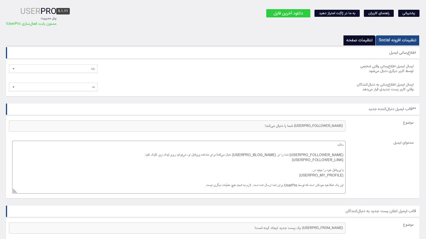Viewport: 426px width, 239px height.
Task: Click the {USERPRO_FOLLOWER_LINK} text in email content
Action: 317,160
